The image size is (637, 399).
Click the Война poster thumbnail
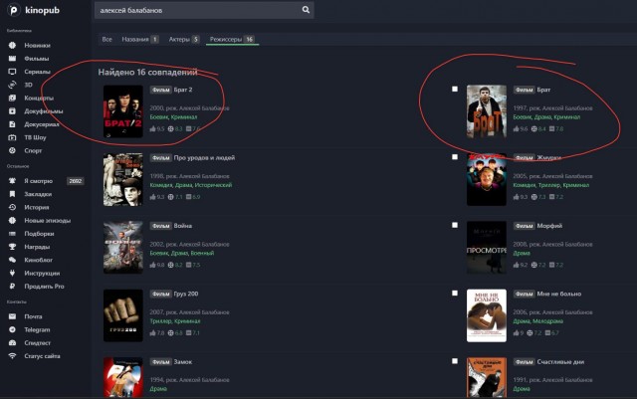click(x=123, y=248)
